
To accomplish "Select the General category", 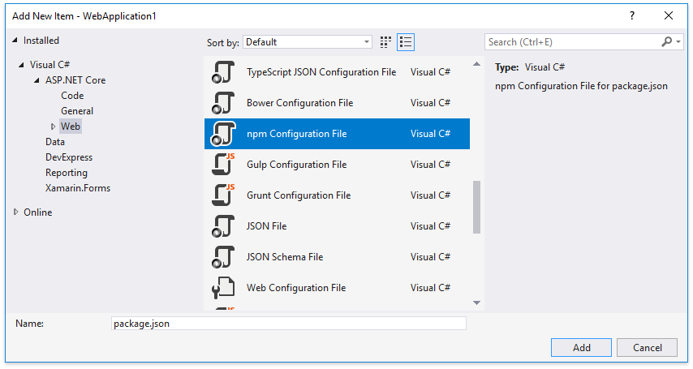I will (77, 111).
